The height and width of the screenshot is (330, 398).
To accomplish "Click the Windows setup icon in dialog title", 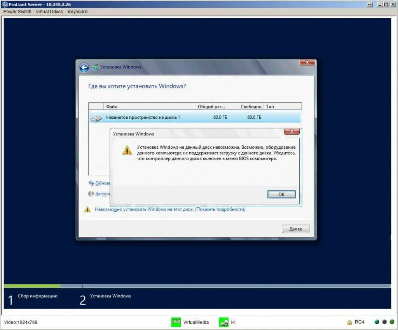I will [x=95, y=67].
